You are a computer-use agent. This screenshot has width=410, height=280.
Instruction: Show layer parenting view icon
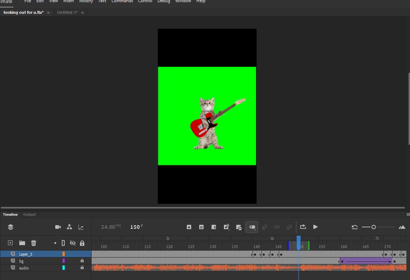(69, 227)
